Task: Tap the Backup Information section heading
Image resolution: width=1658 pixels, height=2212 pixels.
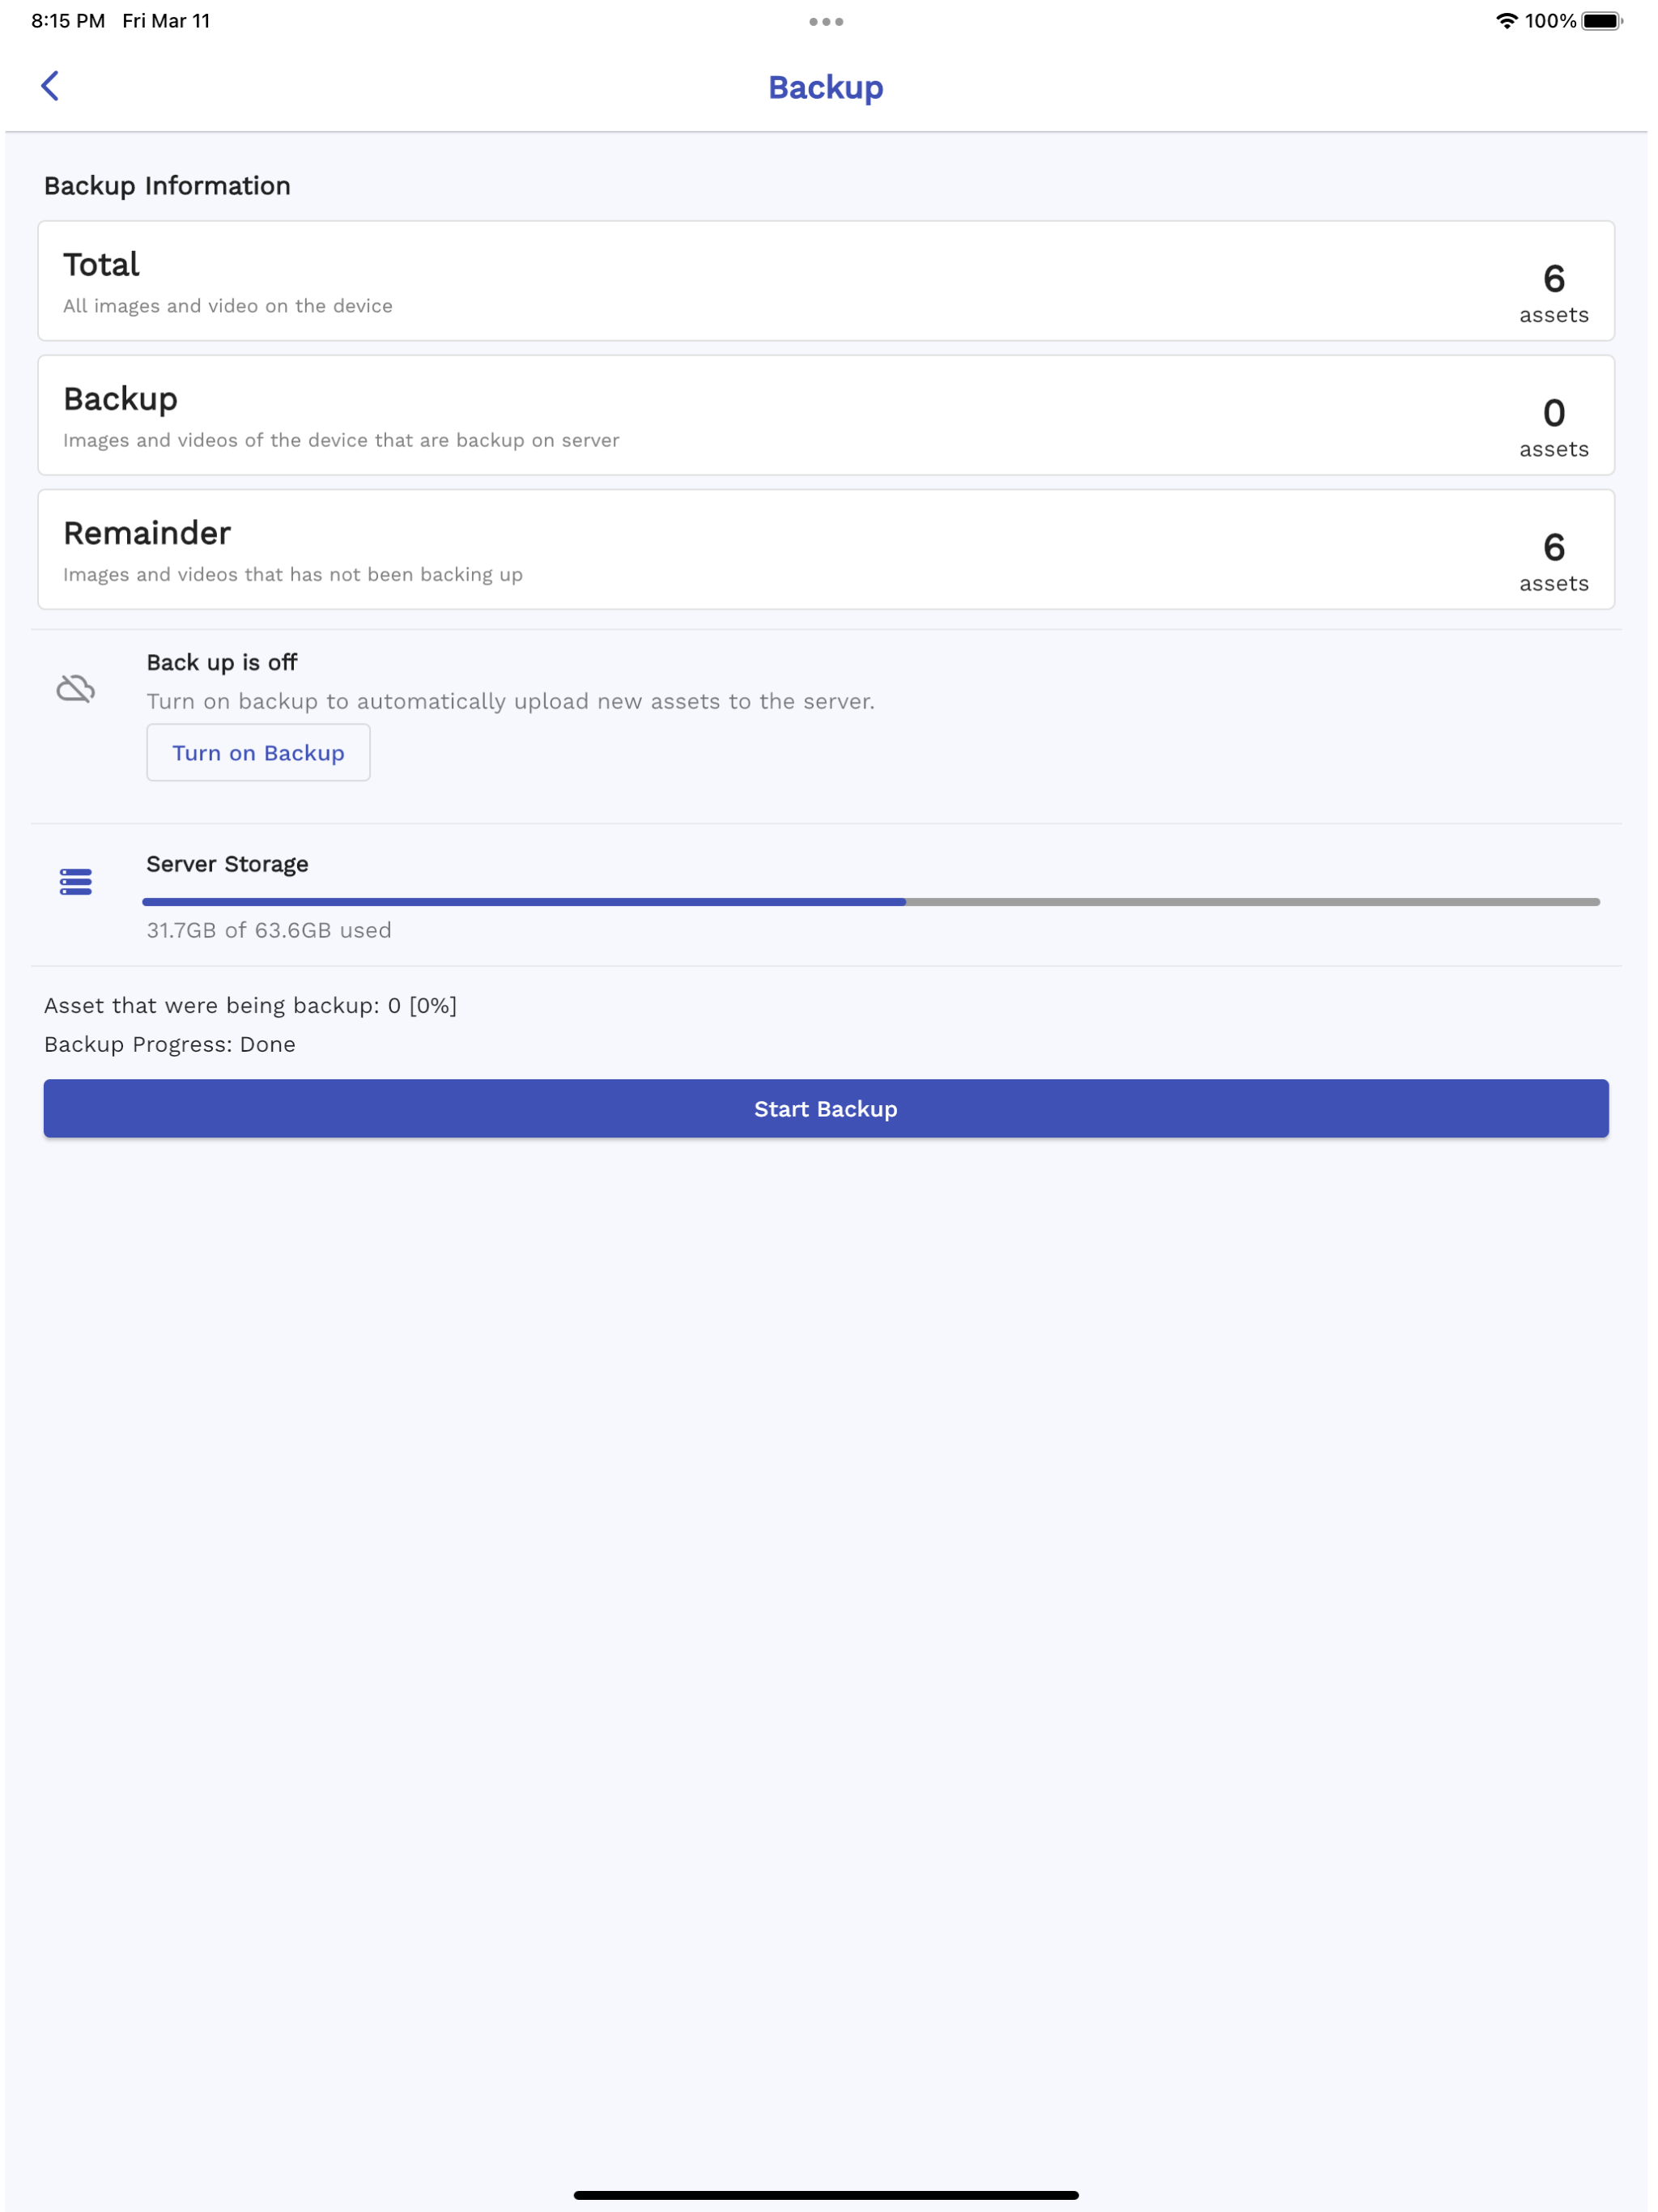Action: tap(166, 185)
